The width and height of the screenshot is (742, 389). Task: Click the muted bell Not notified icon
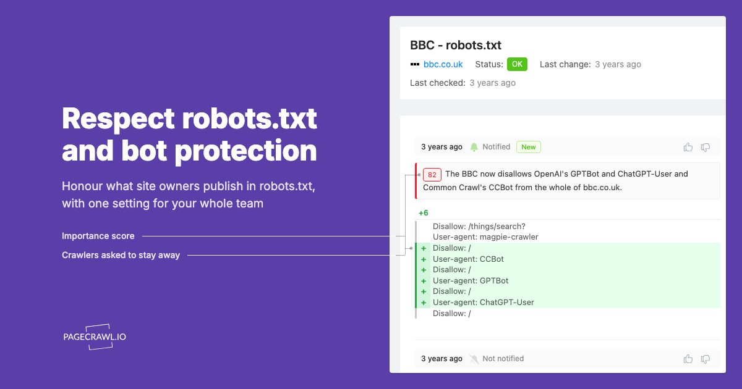pyautogui.click(x=474, y=359)
